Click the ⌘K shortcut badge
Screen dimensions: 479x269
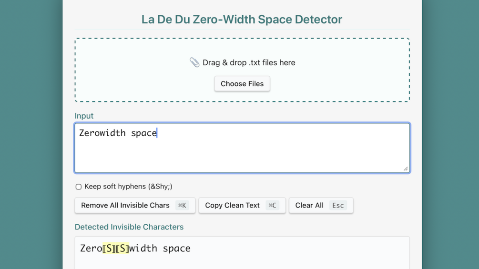coord(182,206)
